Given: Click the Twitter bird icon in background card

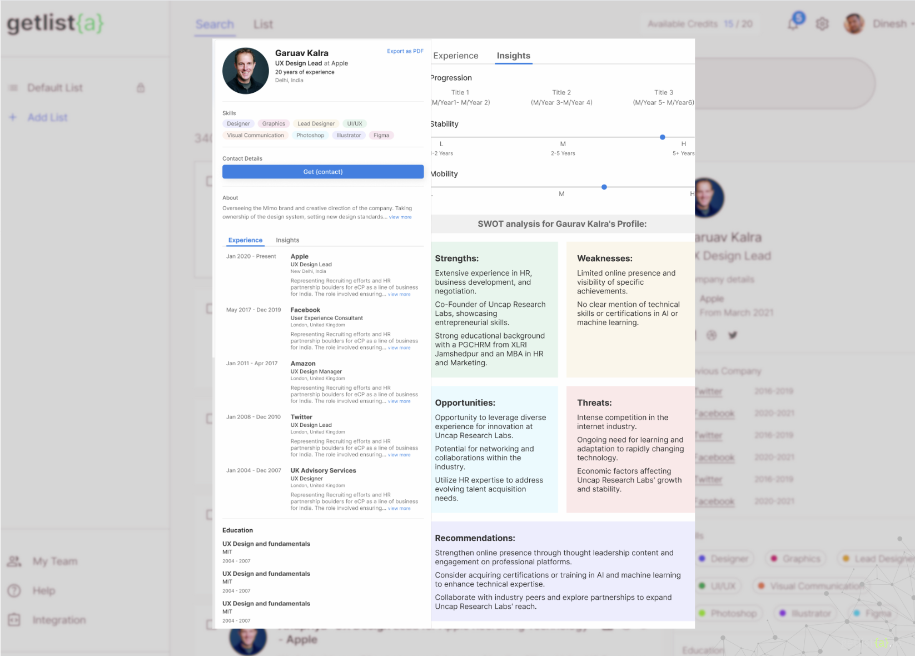Looking at the screenshot, I should pyautogui.click(x=733, y=335).
